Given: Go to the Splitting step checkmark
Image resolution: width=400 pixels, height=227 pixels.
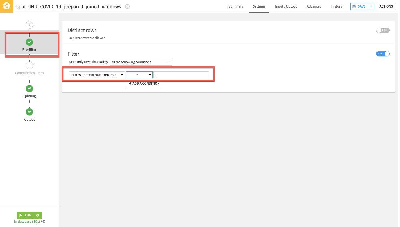Looking at the screenshot, I should point(29,89).
